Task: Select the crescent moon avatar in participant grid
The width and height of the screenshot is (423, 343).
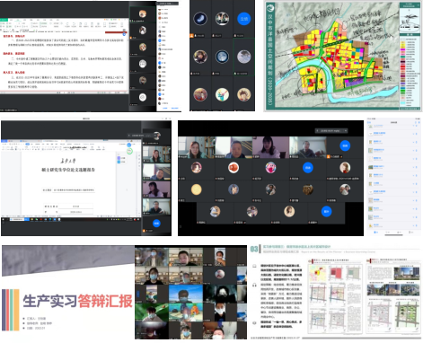Action: pos(200,19)
